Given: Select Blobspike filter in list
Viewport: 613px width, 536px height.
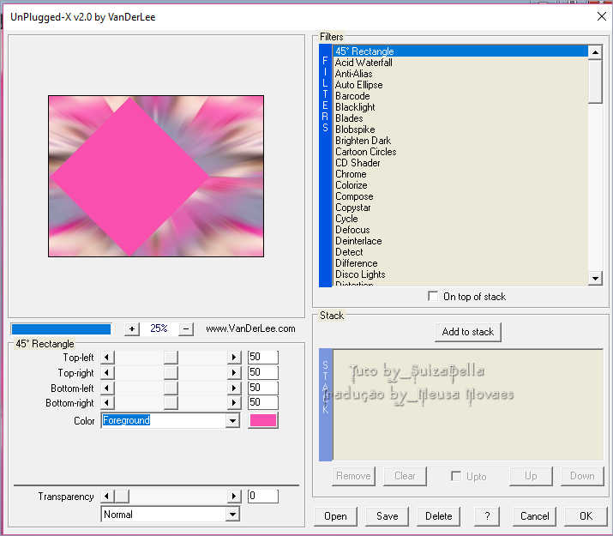Looking at the screenshot, I should [460, 129].
